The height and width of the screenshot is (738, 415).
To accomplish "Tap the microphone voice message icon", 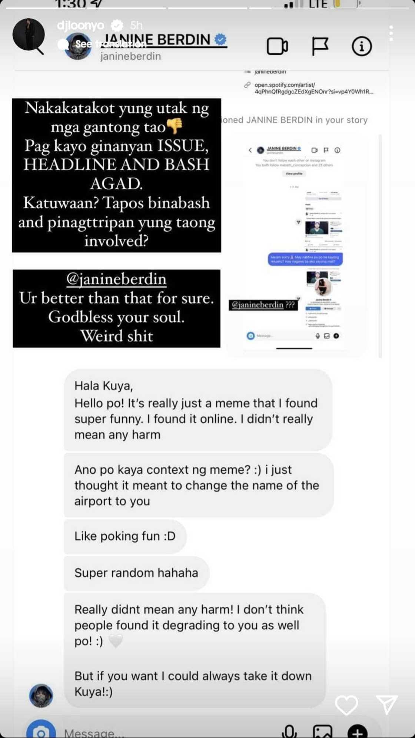I will pyautogui.click(x=289, y=731).
